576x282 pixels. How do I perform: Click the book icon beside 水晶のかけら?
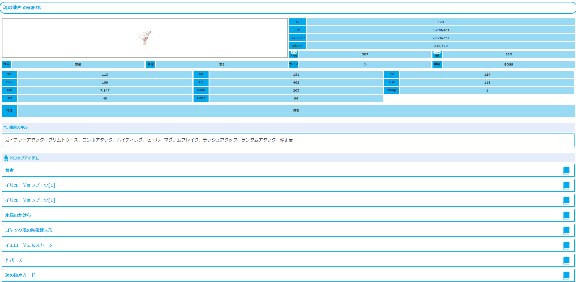click(x=566, y=216)
